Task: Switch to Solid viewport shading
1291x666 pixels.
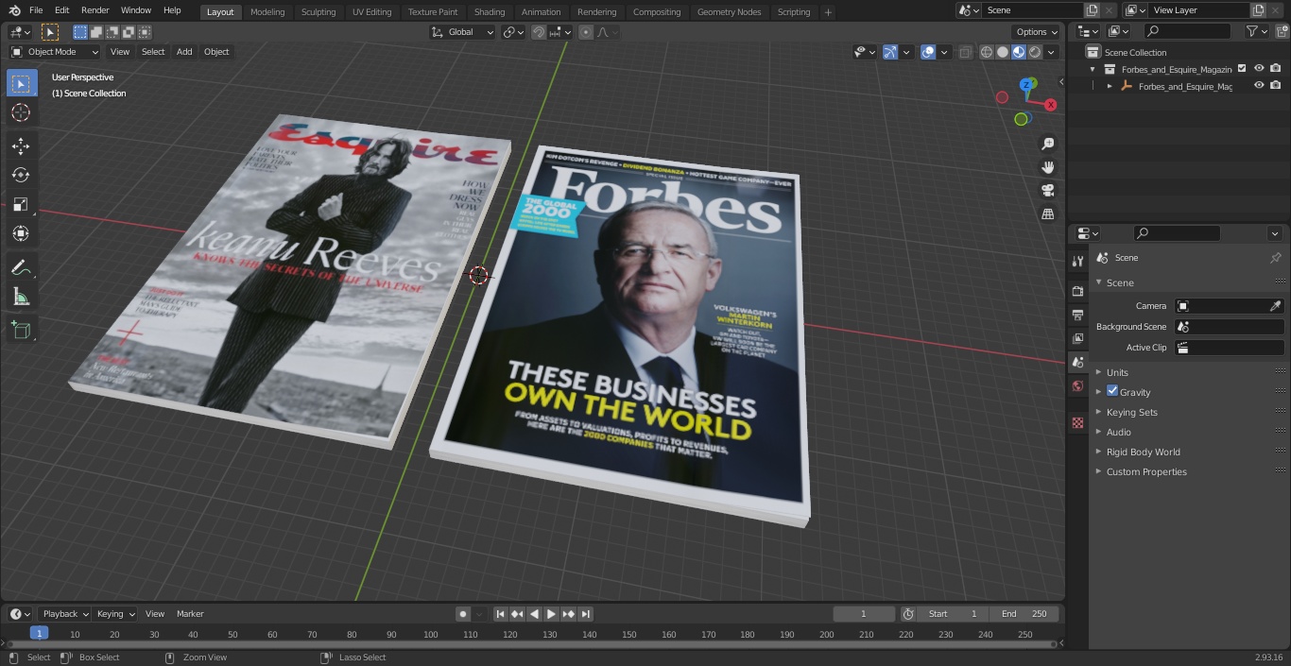Action: (1003, 52)
